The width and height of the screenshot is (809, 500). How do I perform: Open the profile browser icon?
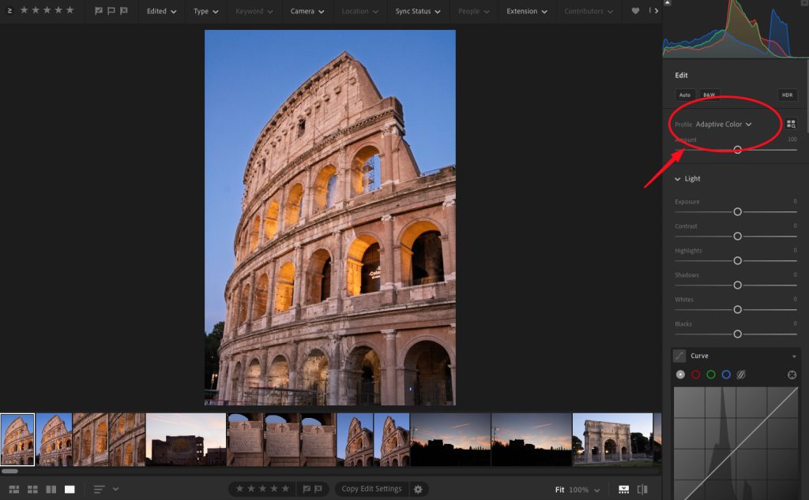[791, 124]
